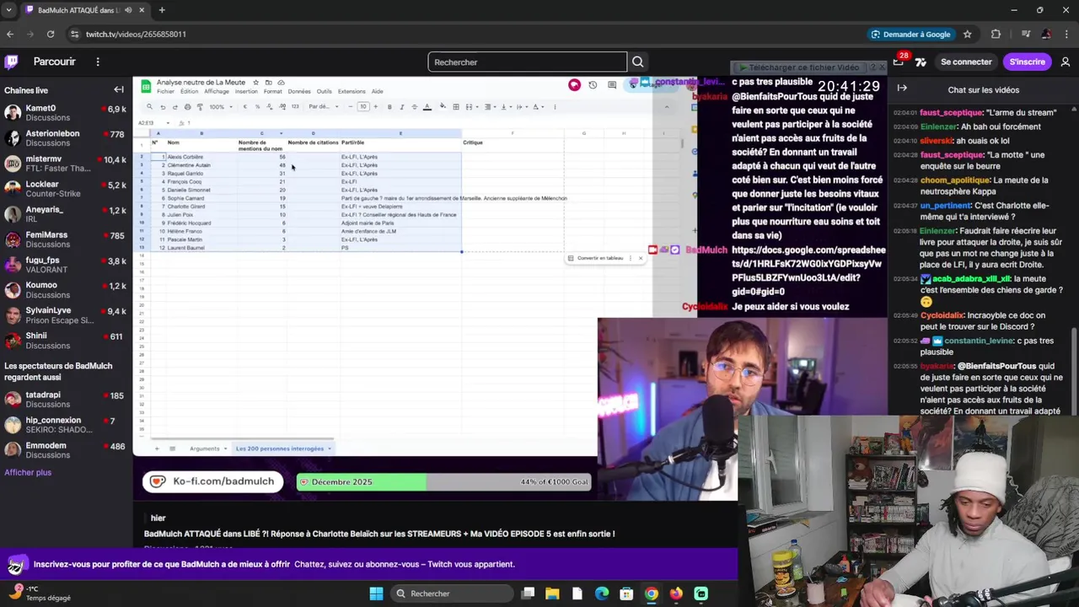The width and height of the screenshot is (1079, 607).
Task: Click the Parcourir link
Action: click(54, 62)
